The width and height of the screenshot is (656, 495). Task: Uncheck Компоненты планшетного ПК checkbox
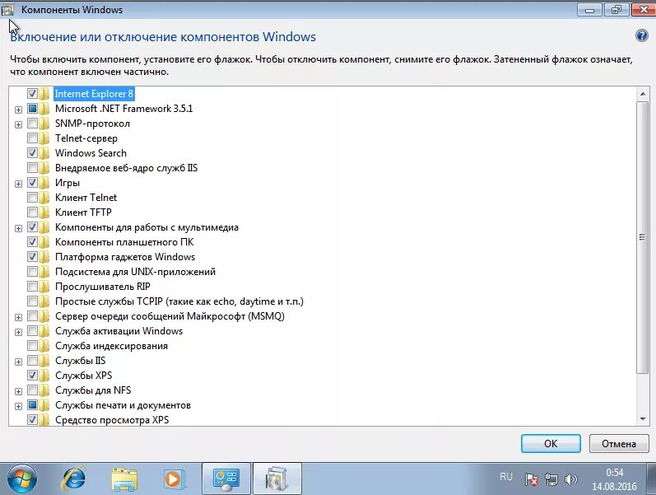click(x=32, y=241)
